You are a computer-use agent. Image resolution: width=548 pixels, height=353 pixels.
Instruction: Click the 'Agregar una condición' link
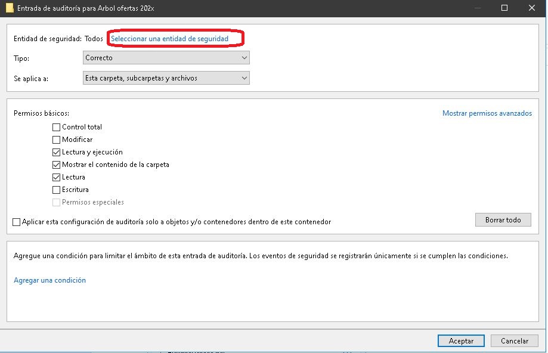49,280
